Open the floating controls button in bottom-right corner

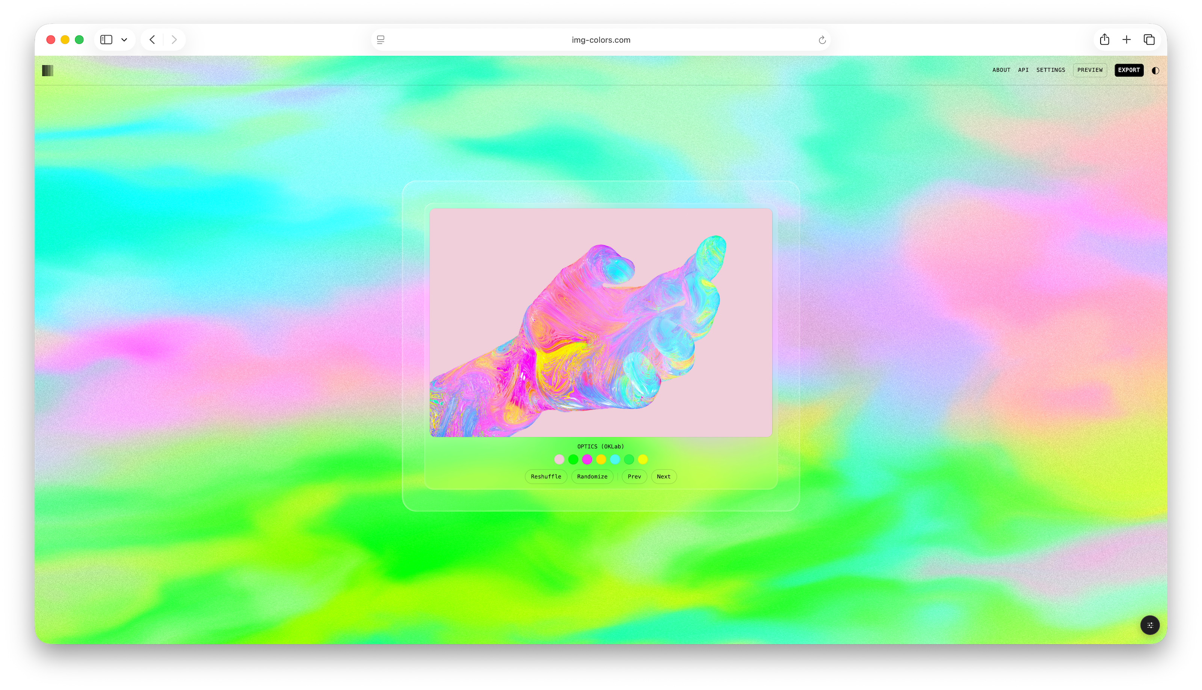point(1150,625)
